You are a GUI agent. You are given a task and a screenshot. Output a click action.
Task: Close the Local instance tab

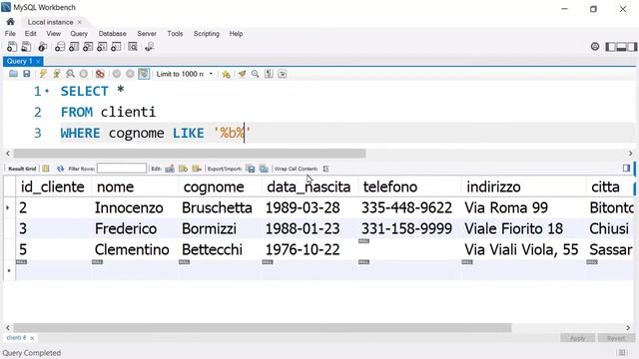(80, 22)
